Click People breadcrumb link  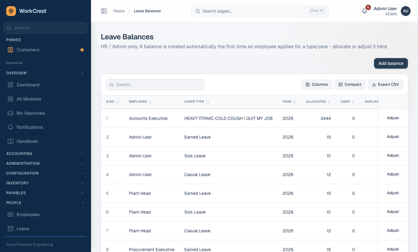coord(119,11)
